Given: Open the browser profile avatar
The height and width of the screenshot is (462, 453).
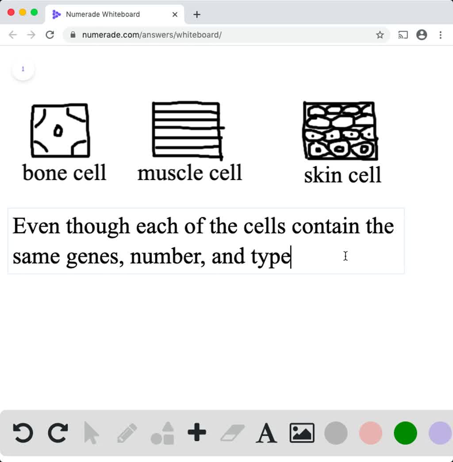Looking at the screenshot, I should click(422, 35).
